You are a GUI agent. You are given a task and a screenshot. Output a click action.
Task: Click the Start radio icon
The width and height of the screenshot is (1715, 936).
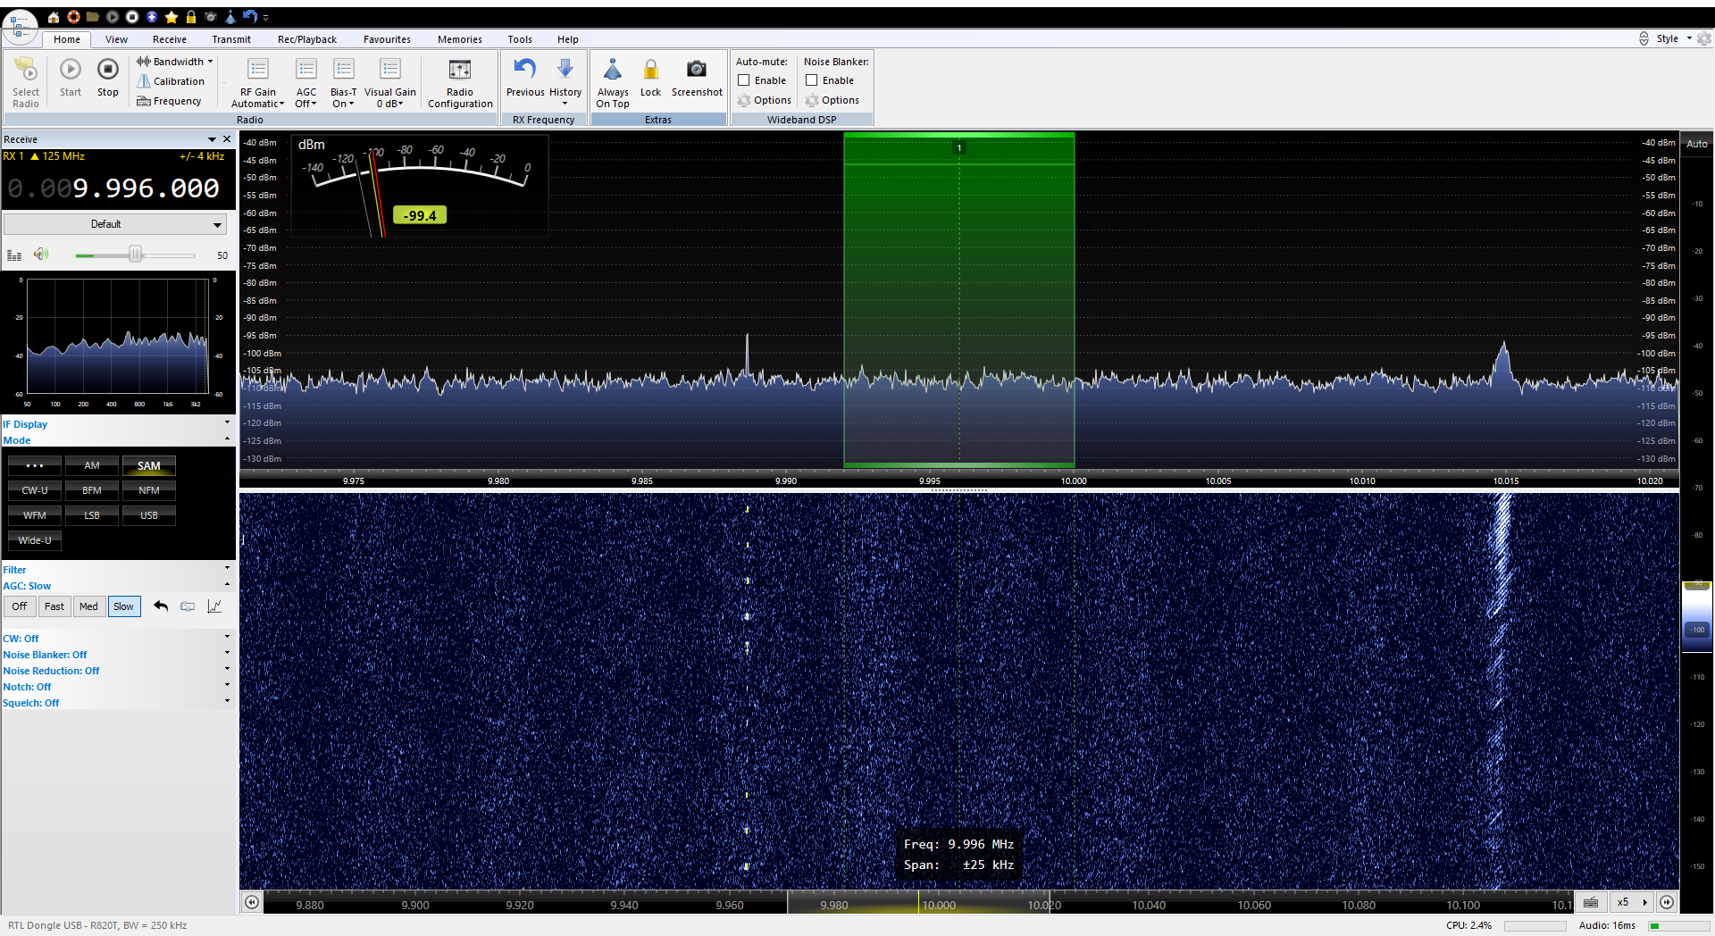pyautogui.click(x=71, y=70)
